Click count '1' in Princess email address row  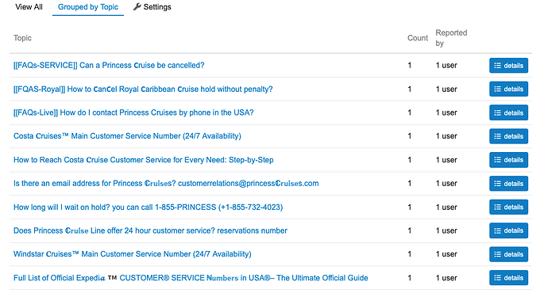409,183
